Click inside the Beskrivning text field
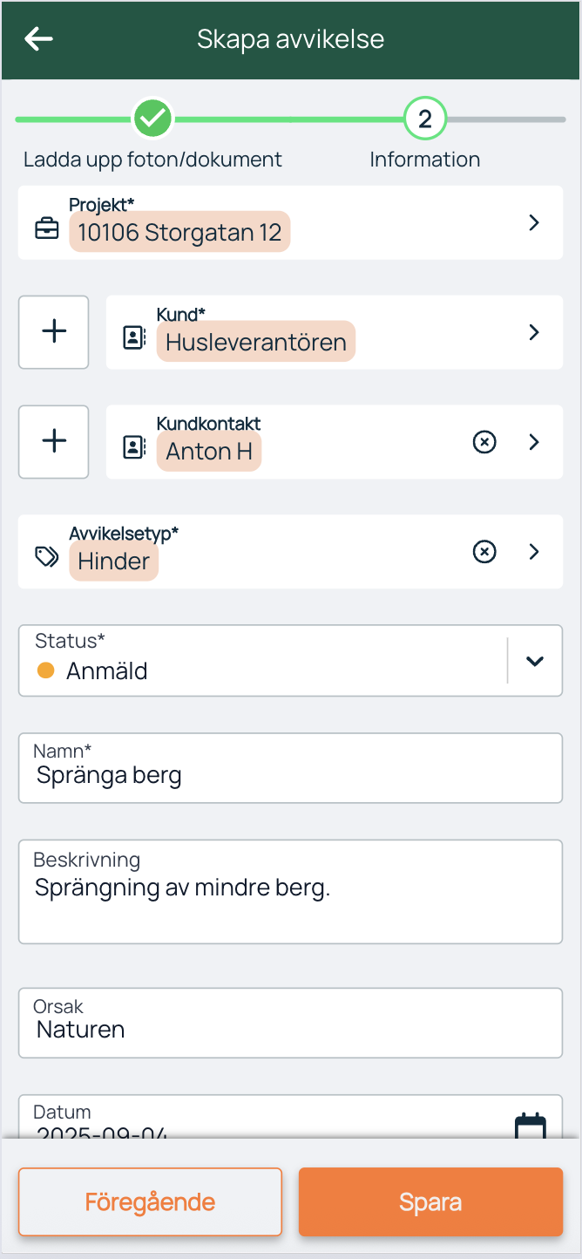The width and height of the screenshot is (582, 1259). click(290, 891)
